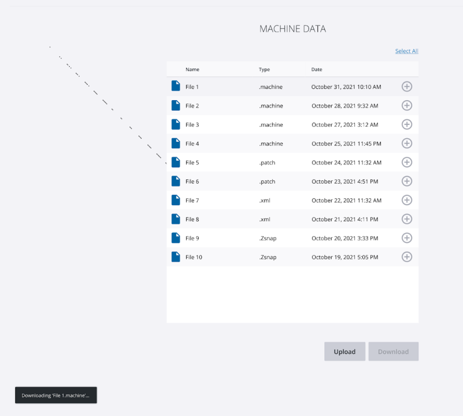Sort by the Type column header
Viewport: 463px width, 416px height.
pyautogui.click(x=264, y=70)
